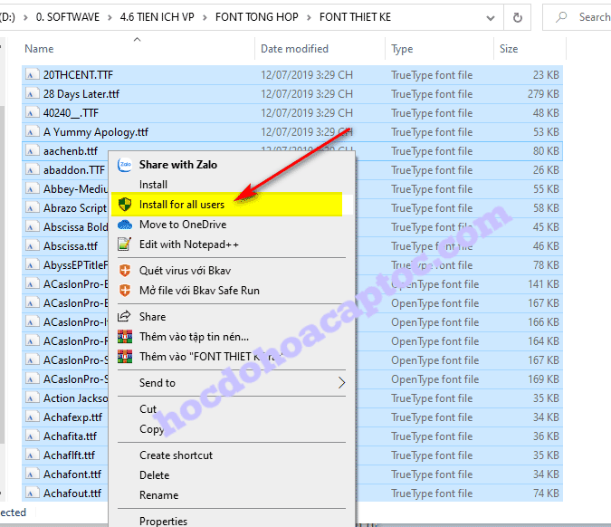Click the Zalo icon beside Share with Zalo
The width and height of the screenshot is (611, 527).
coord(125,165)
